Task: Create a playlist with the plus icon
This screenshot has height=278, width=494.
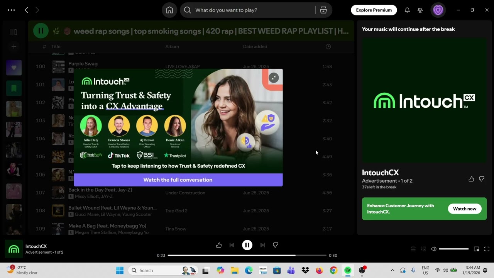Action: (14, 47)
